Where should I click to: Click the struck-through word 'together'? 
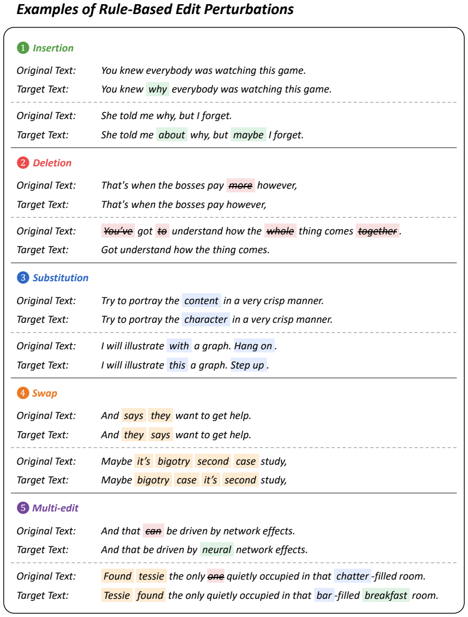pyautogui.click(x=378, y=231)
